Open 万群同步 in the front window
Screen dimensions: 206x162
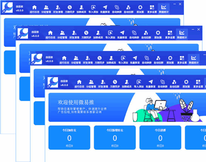tap(115, 84)
